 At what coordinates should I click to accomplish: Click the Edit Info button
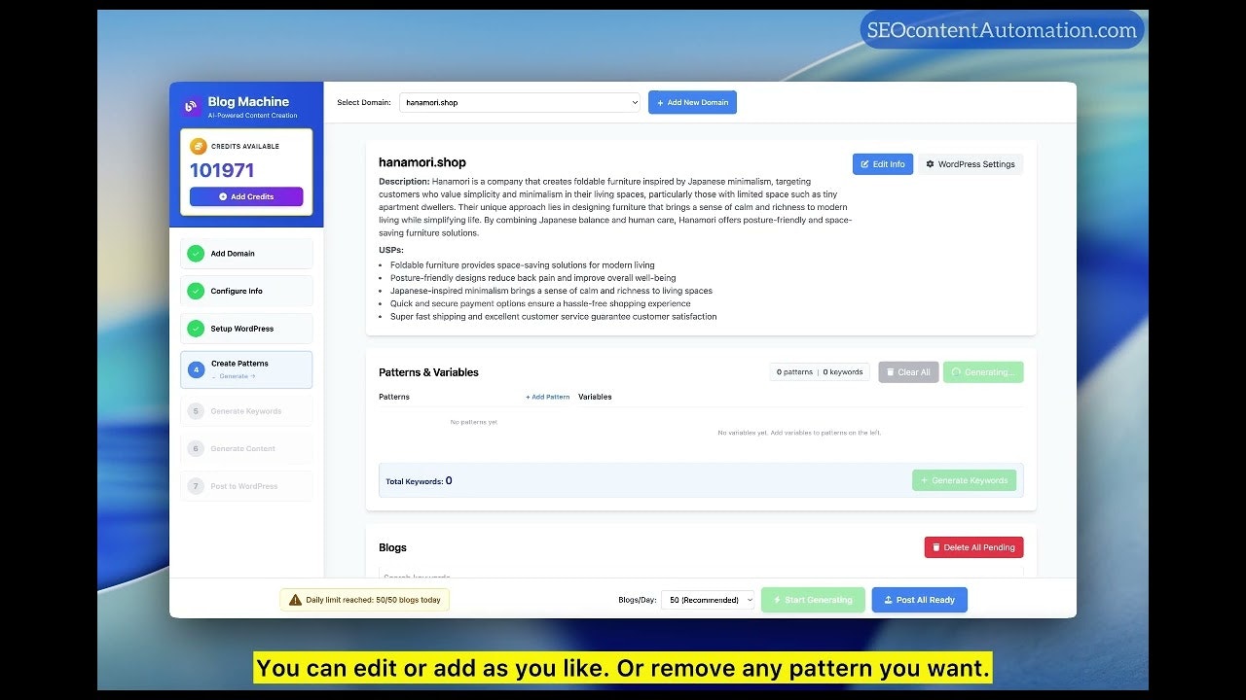pyautogui.click(x=883, y=164)
